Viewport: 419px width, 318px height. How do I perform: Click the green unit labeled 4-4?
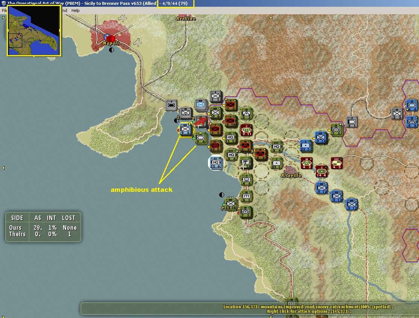click(x=246, y=180)
